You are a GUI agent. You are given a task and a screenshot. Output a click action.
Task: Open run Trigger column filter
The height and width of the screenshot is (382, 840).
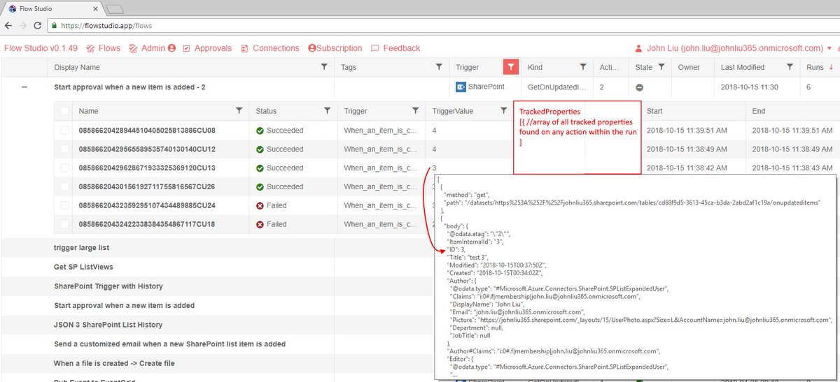tap(416, 111)
